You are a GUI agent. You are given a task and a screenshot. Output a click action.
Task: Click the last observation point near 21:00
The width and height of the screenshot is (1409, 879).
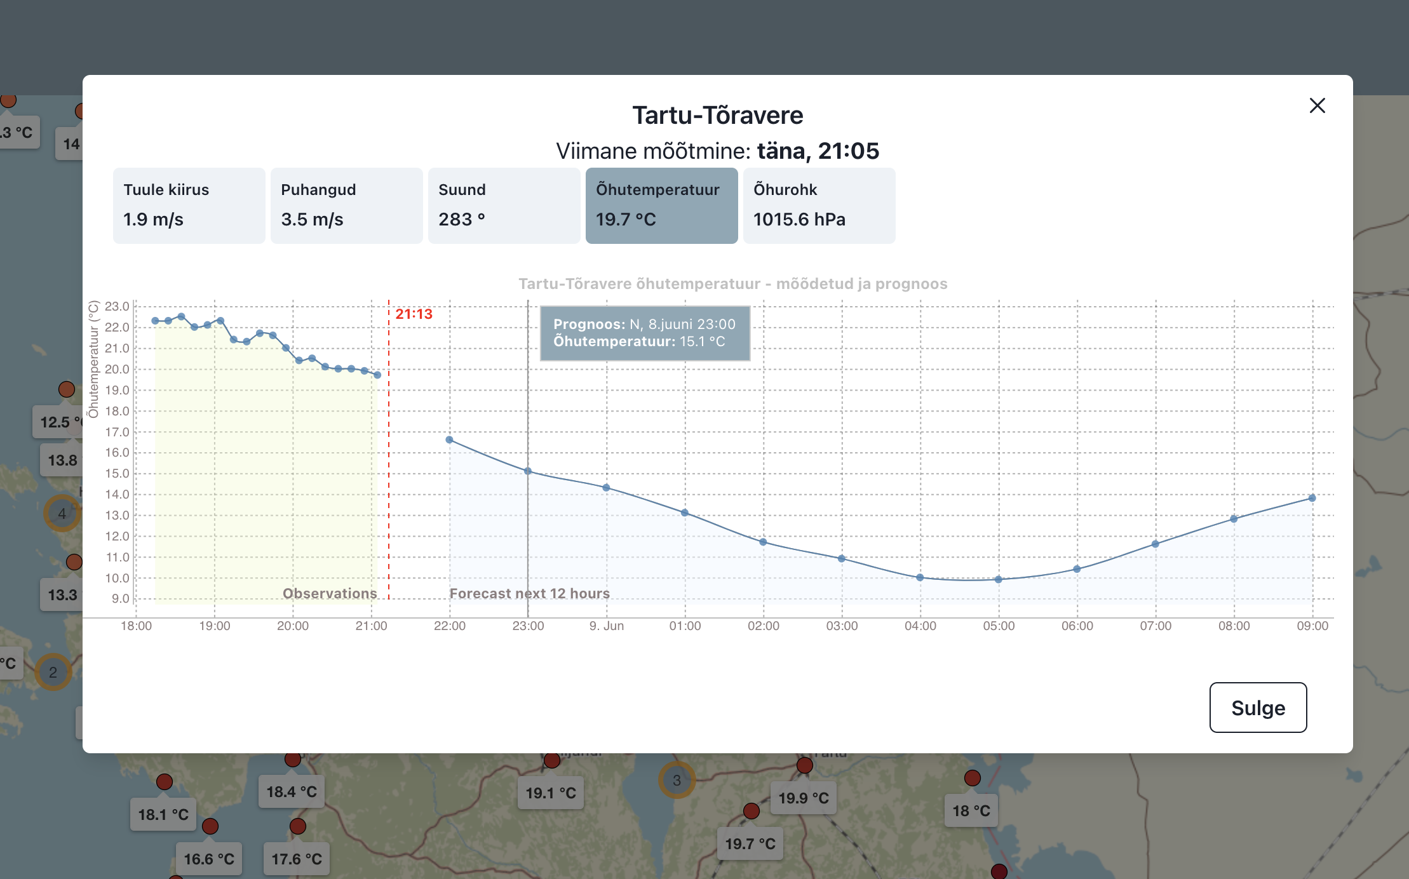[x=377, y=375]
